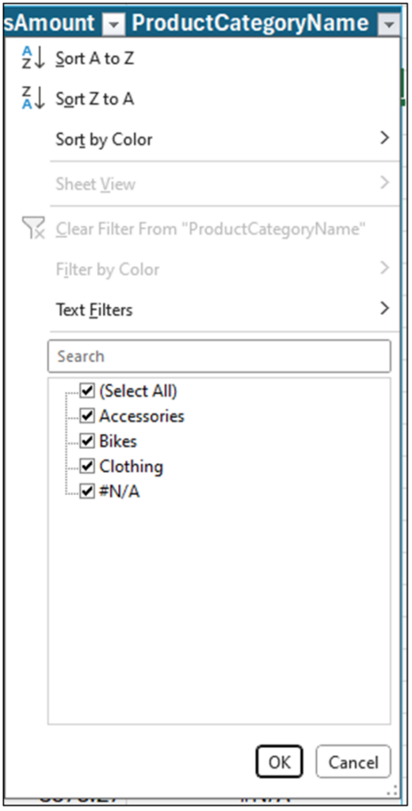Image resolution: width=412 pixels, height=811 pixels.
Task: Click the Sort Z to A icon
Action: click(33, 97)
